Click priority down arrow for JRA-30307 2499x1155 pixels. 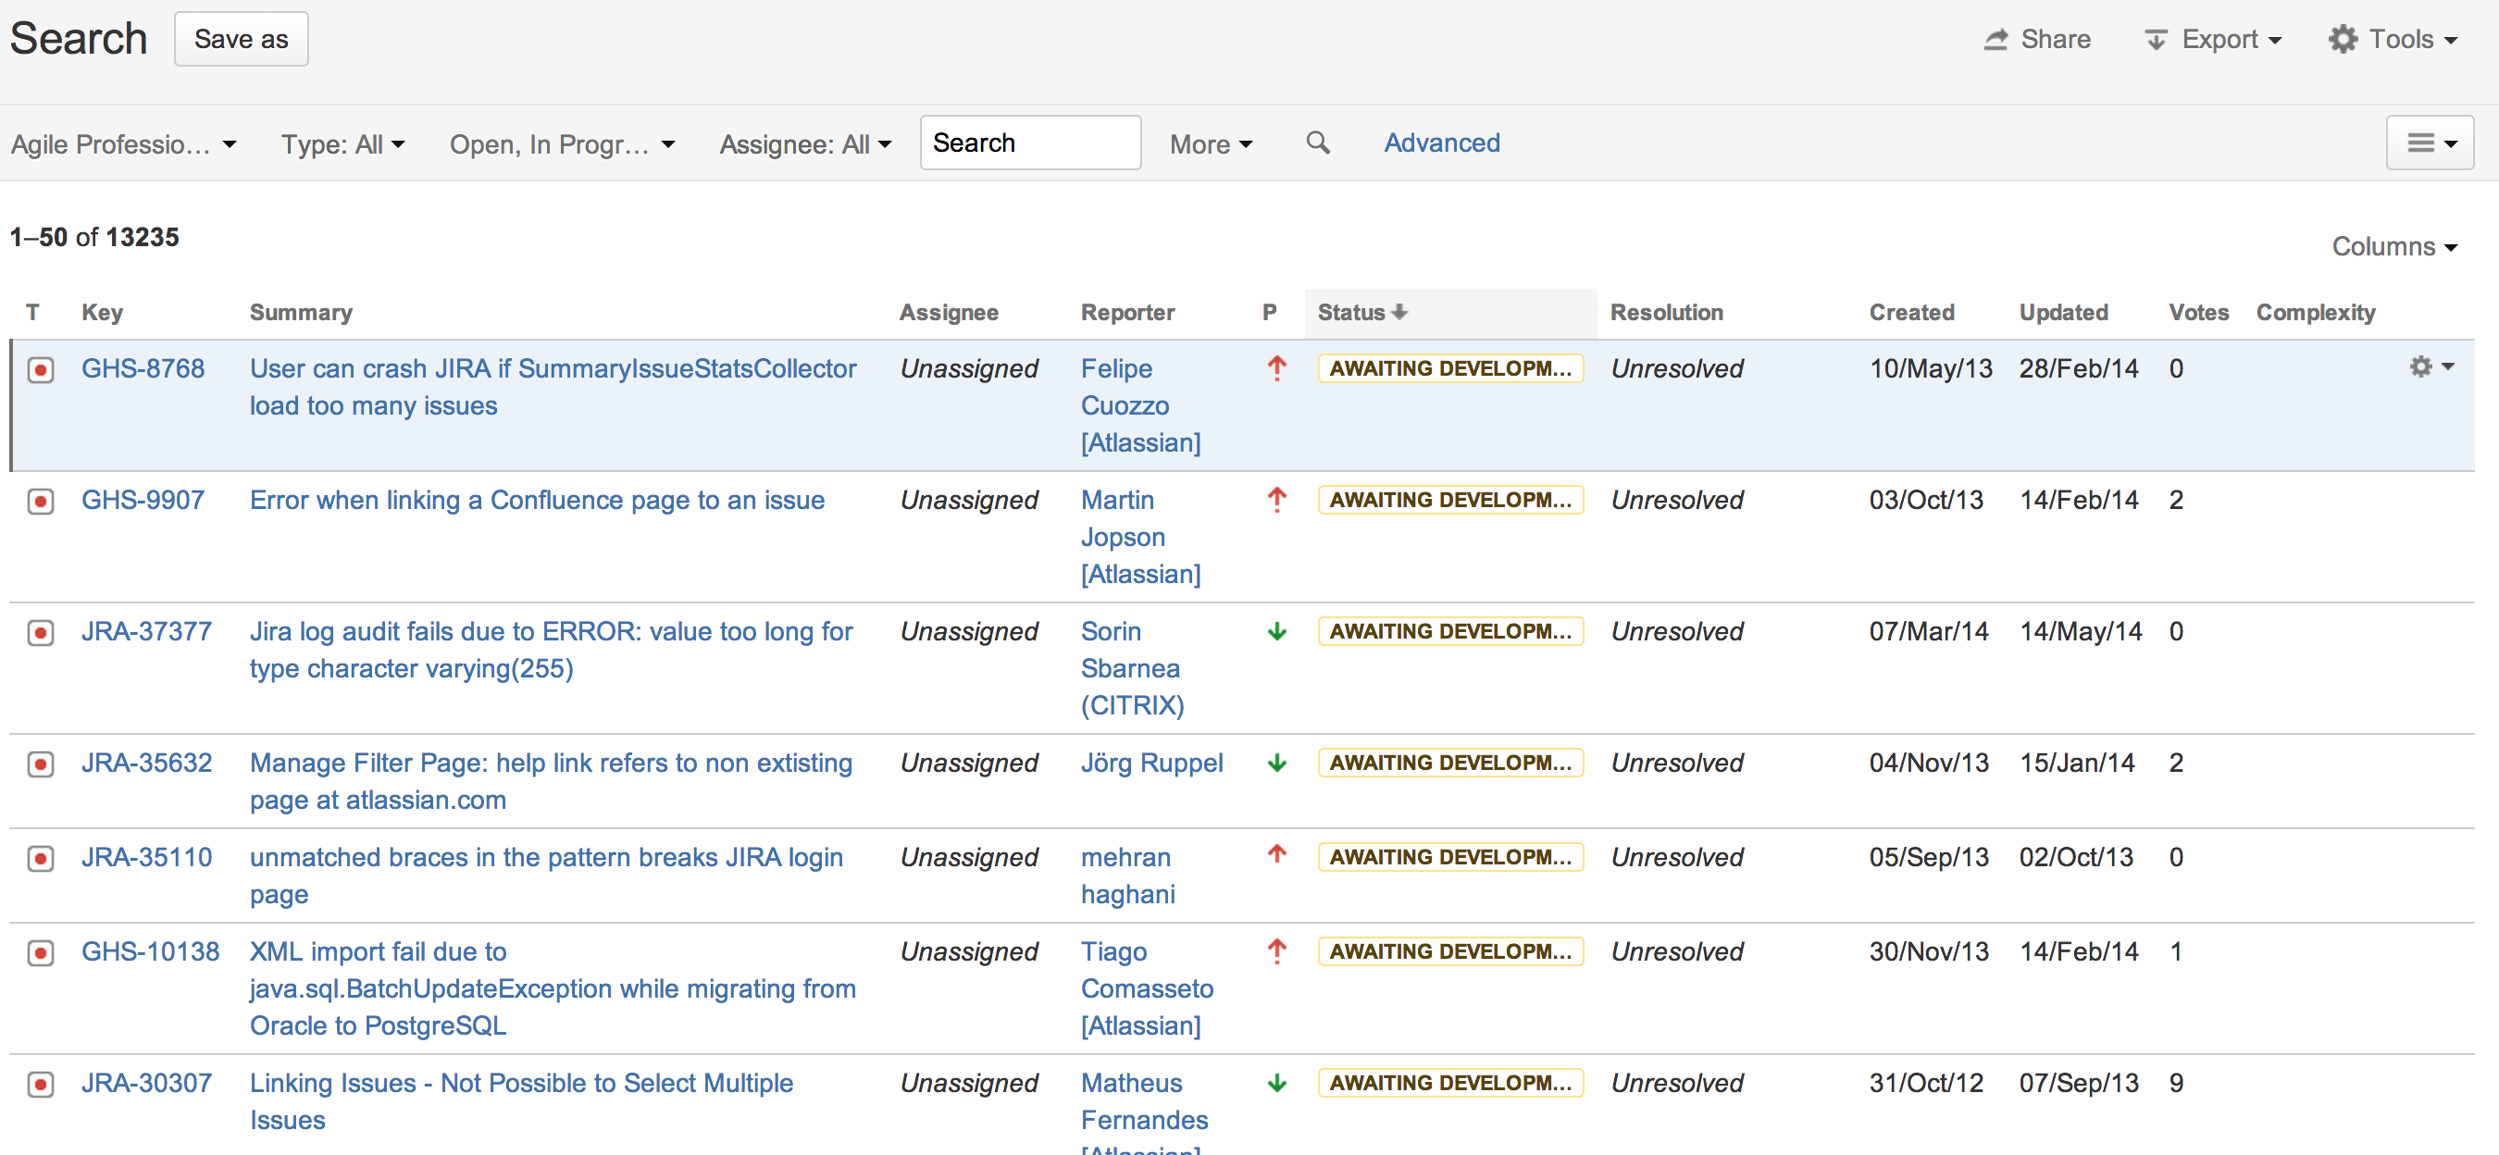click(x=1276, y=1083)
